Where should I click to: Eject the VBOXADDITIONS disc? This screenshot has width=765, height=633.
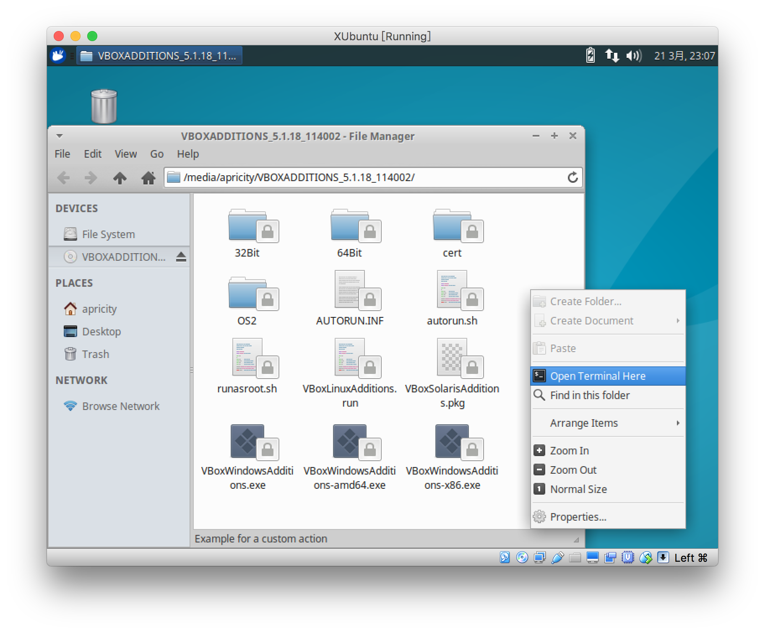[x=181, y=257]
